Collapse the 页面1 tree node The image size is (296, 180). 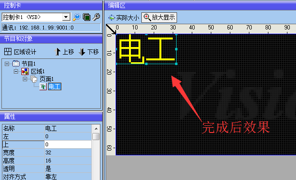click(x=25, y=79)
